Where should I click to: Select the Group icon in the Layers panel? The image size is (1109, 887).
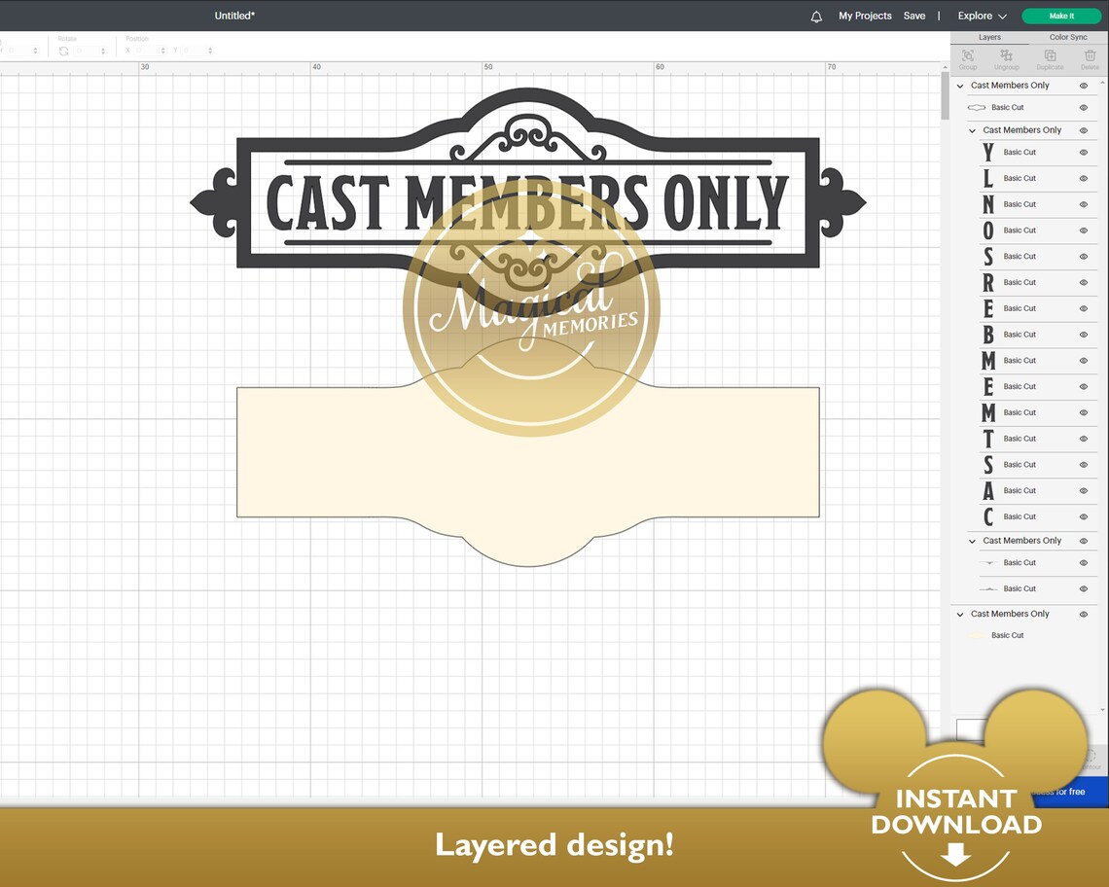coord(968,54)
